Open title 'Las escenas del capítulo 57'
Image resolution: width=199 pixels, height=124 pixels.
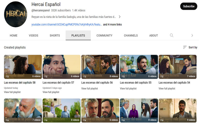tap(58, 83)
